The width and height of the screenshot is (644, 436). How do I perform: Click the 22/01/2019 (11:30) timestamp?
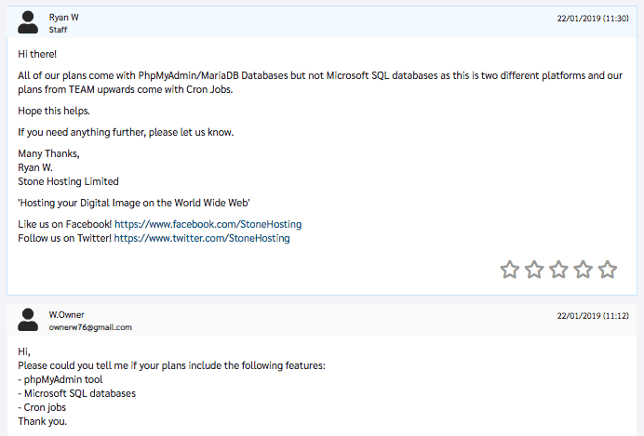pyautogui.click(x=593, y=18)
